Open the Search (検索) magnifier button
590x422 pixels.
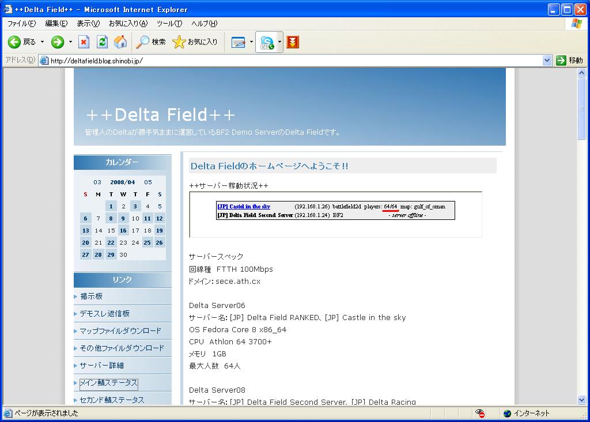pos(150,42)
